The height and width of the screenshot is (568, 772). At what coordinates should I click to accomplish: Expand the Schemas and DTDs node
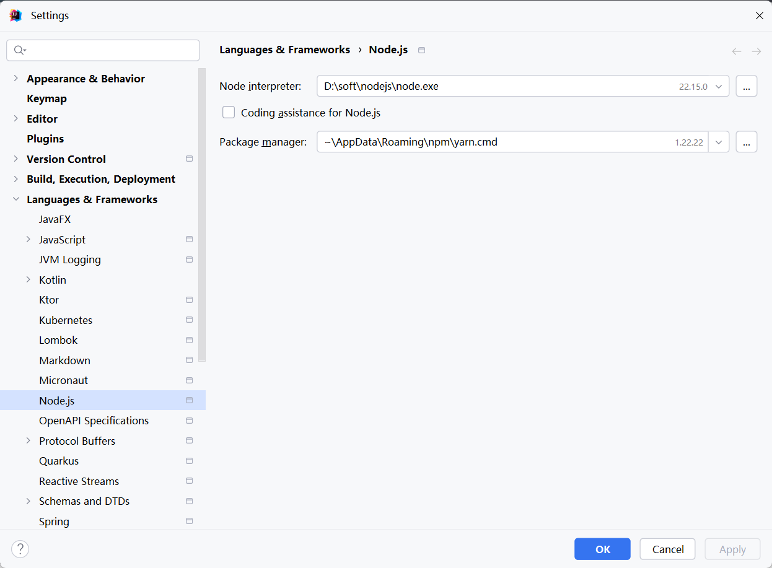28,501
